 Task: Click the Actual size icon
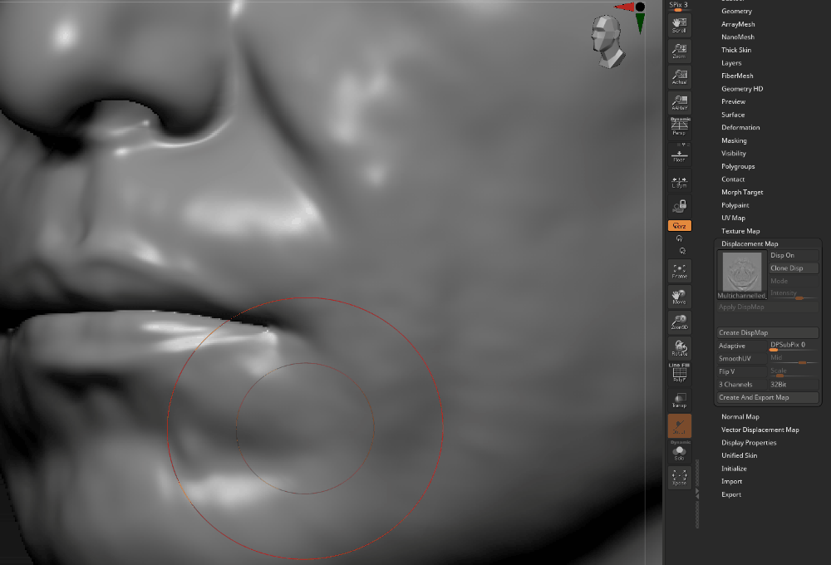click(x=679, y=77)
